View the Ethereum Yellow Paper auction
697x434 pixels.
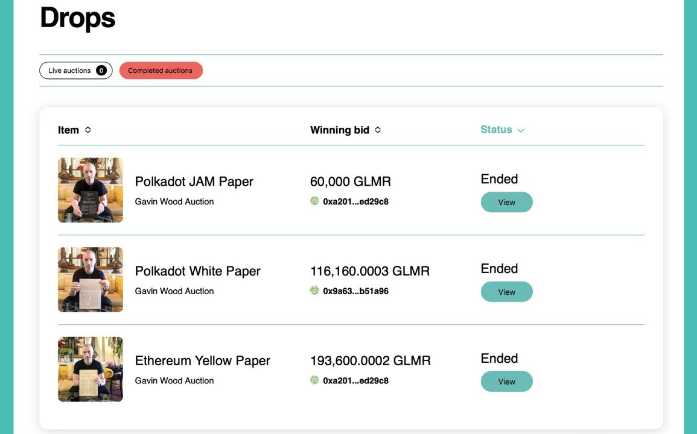click(507, 382)
